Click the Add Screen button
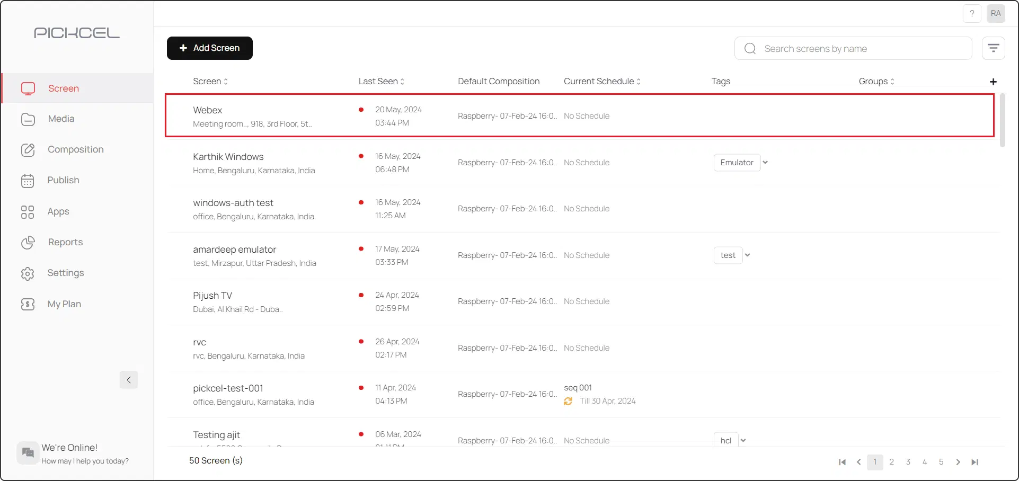1019x481 pixels. pos(209,48)
